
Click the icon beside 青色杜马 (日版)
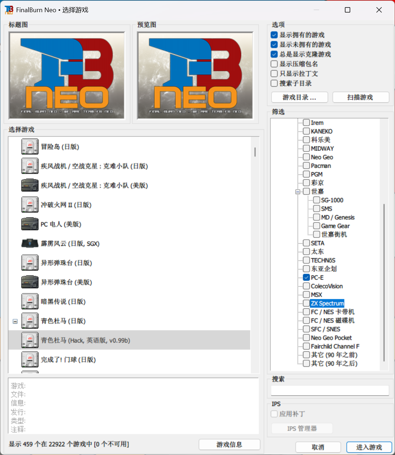point(30,321)
